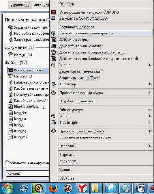Click the first WinZip icon in context menu
The width and height of the screenshot is (154, 194).
[x=53, y=65]
